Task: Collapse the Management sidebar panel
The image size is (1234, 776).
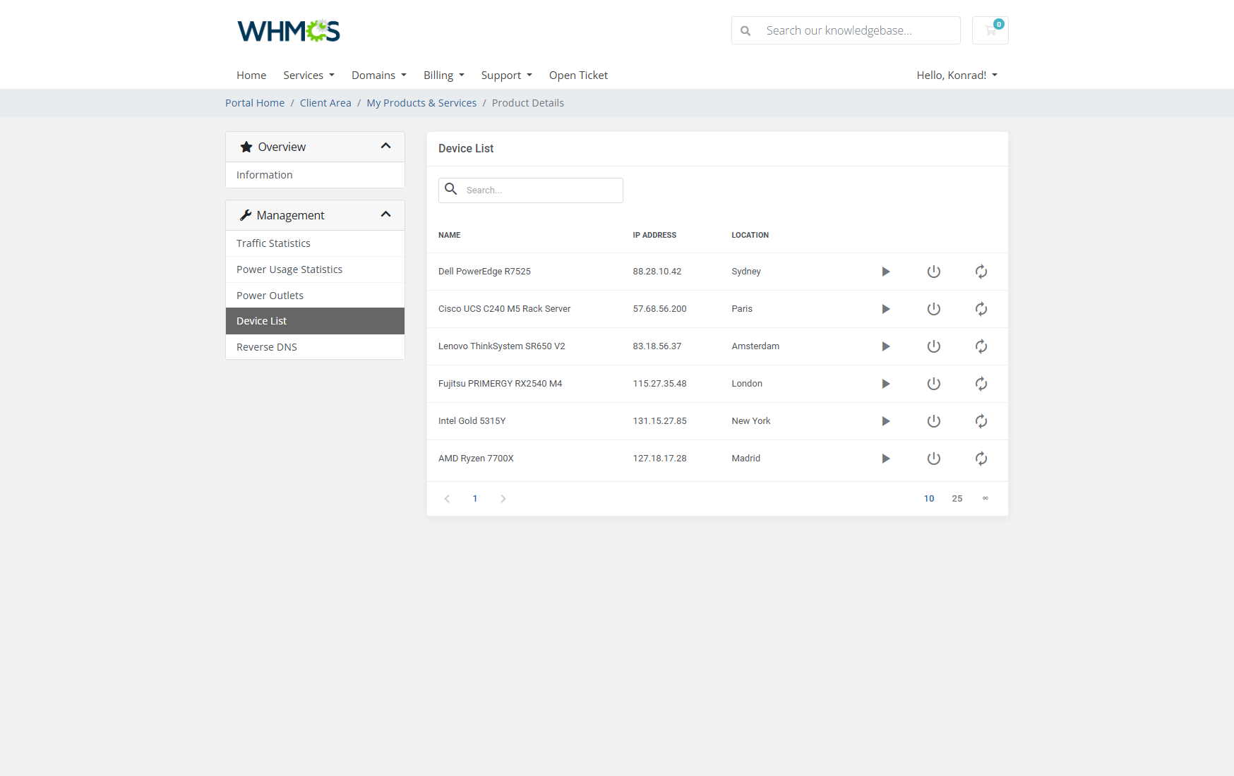Action: click(x=385, y=214)
